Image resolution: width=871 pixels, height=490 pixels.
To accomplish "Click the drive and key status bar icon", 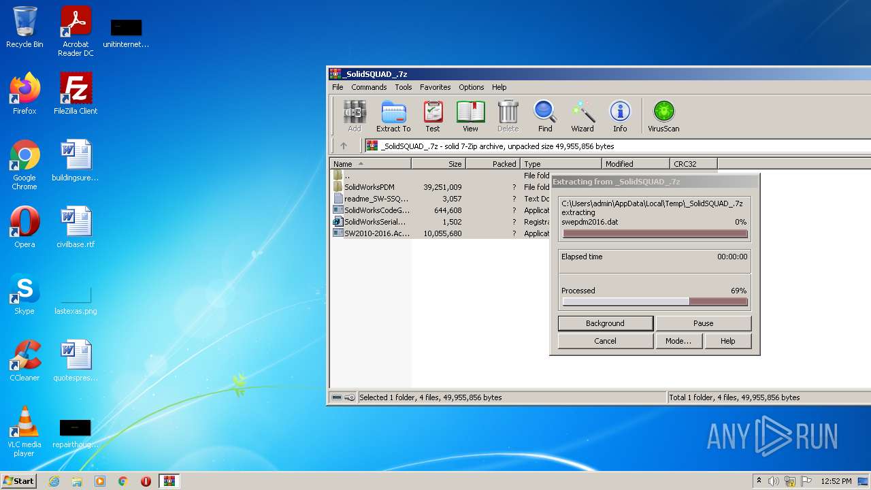I will 343,397.
